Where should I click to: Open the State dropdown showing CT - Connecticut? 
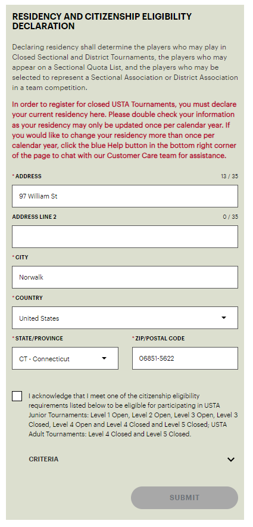[x=65, y=358]
